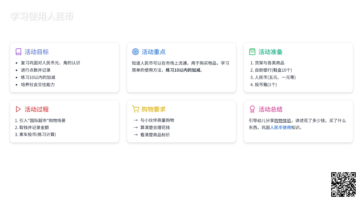Click the bullet 复习巩固对人民币元、角的认识

pyautogui.click(x=51, y=63)
